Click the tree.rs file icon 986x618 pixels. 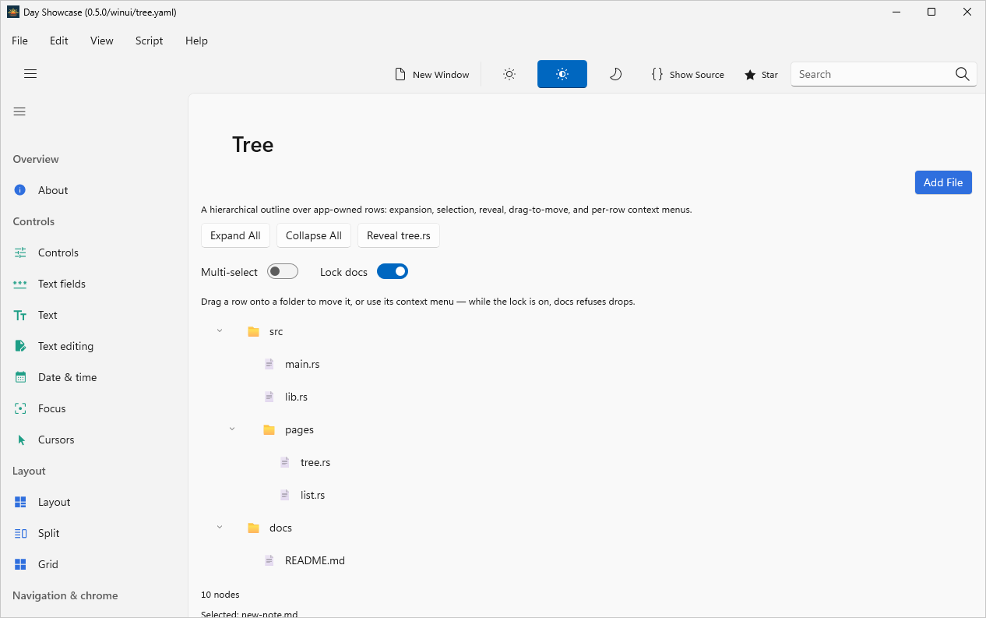[x=284, y=462]
